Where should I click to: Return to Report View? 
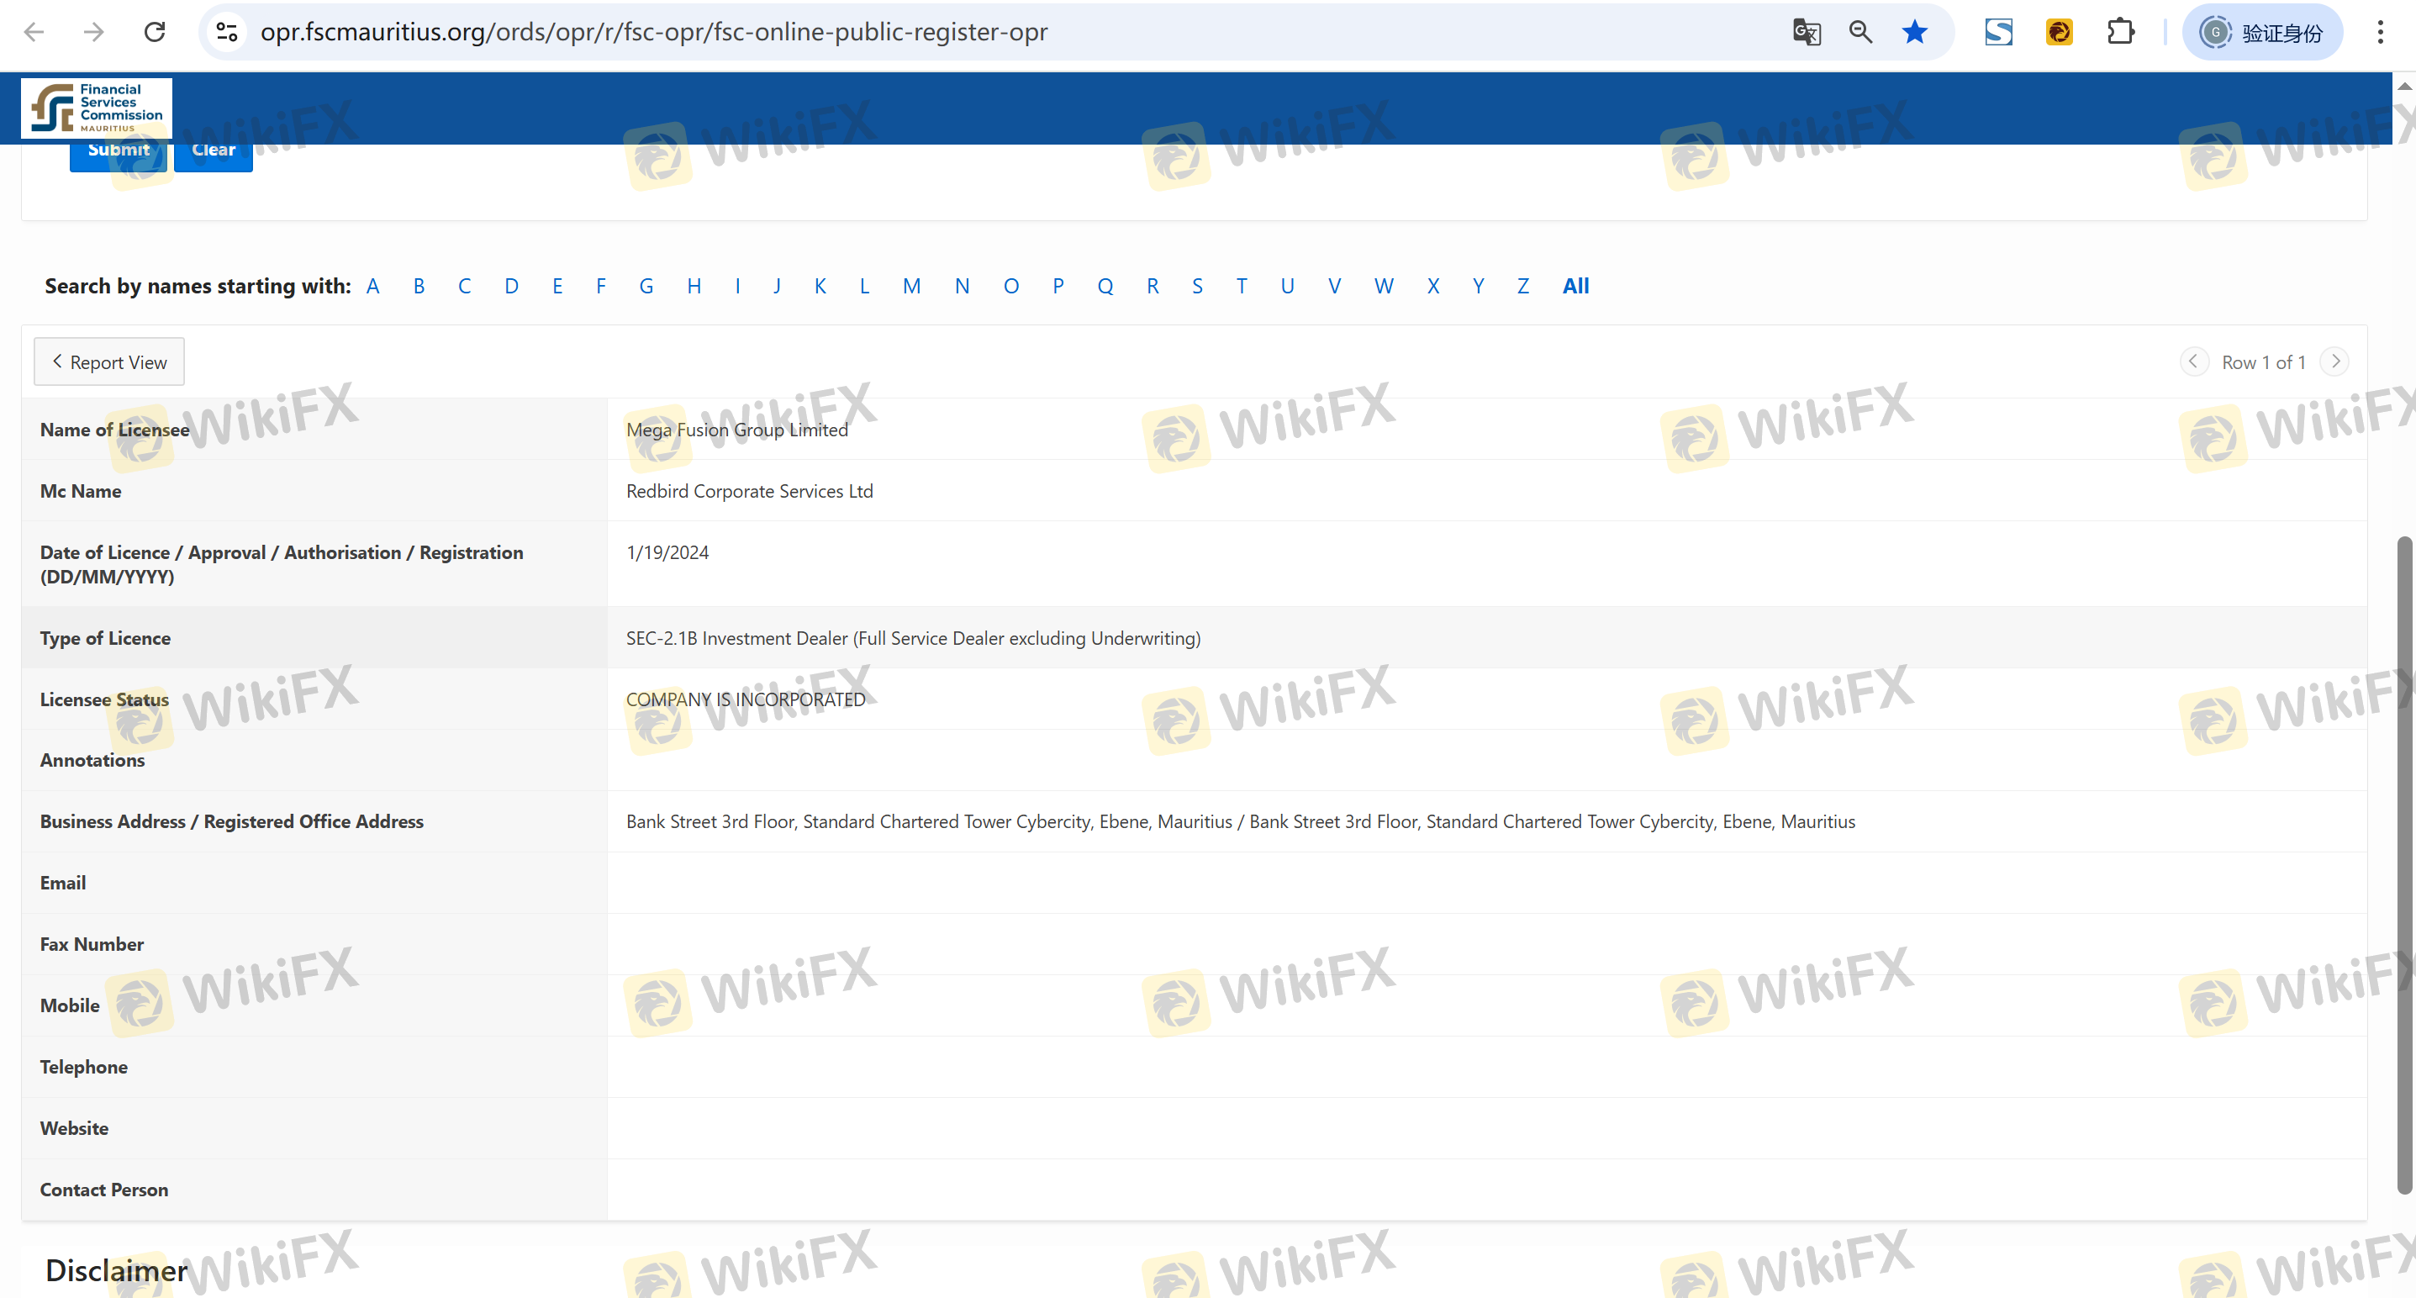pos(108,362)
